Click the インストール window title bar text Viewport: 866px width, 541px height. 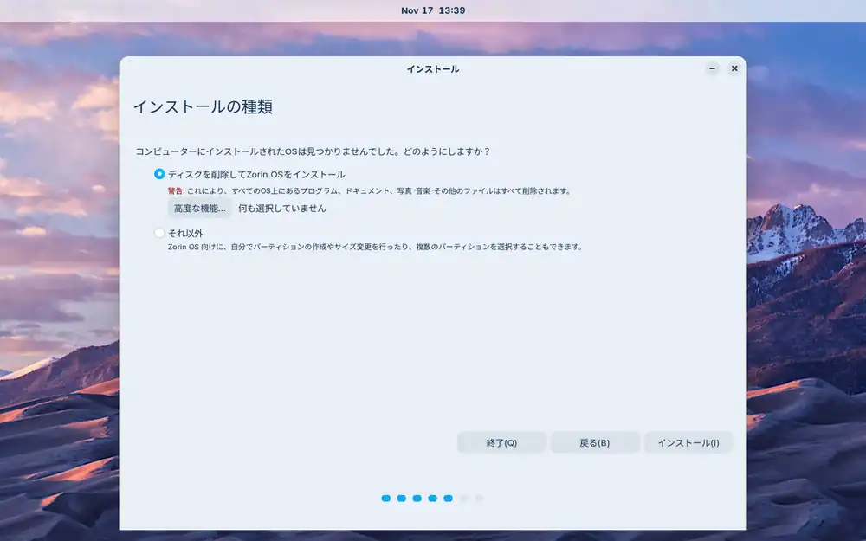tap(433, 68)
